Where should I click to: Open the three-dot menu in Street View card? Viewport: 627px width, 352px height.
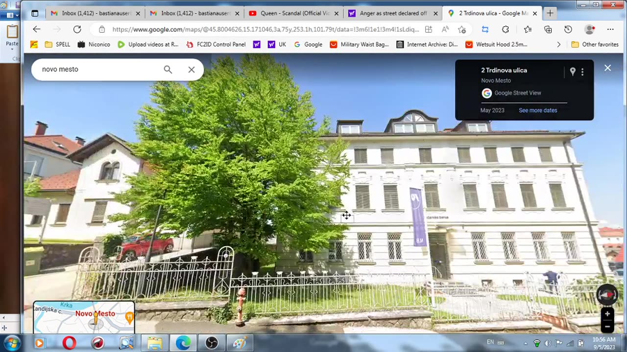tap(582, 72)
